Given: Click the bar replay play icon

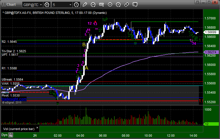Looking at the screenshot, I should tap(110, 5).
